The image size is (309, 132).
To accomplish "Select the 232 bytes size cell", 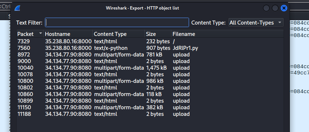I will pyautogui.click(x=158, y=41).
